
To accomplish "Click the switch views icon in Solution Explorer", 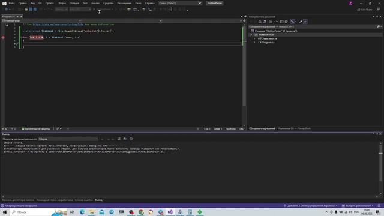I will pyautogui.click(x=265, y=22).
